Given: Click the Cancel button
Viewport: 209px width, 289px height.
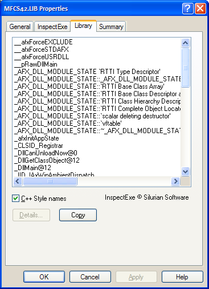Looking at the screenshot, I should tap(90, 277).
